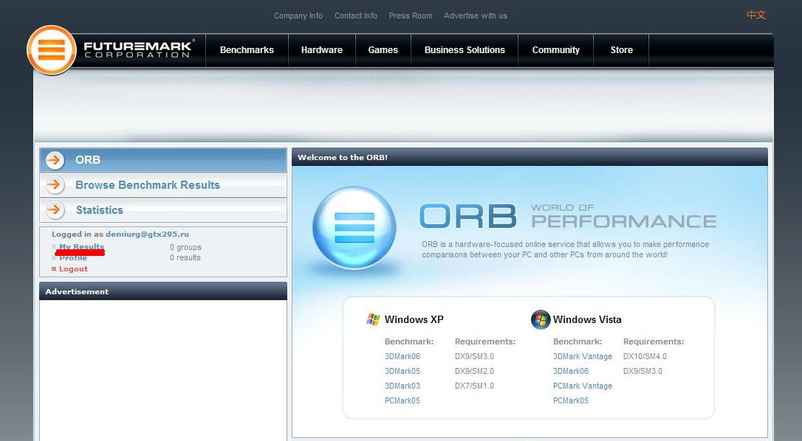Open the Hardware menu
802x441 pixels.
(321, 50)
